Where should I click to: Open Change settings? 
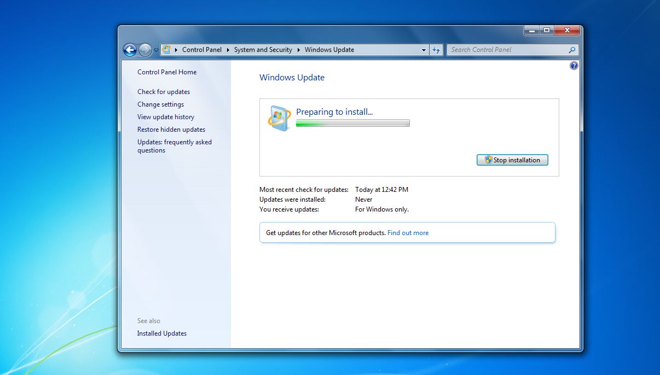[x=160, y=104]
